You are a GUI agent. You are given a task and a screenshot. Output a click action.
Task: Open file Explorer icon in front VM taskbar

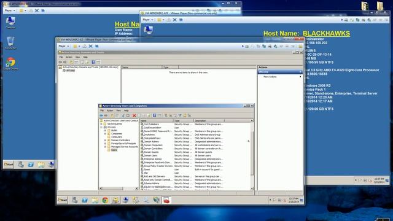click(95, 200)
